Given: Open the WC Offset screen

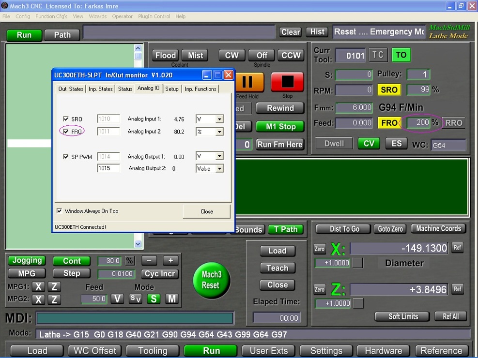Looking at the screenshot, I should pos(95,351).
